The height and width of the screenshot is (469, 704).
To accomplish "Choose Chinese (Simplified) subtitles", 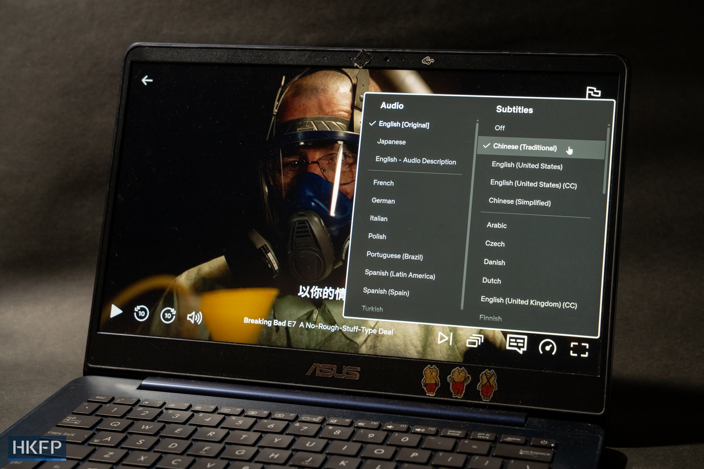I will tap(520, 202).
